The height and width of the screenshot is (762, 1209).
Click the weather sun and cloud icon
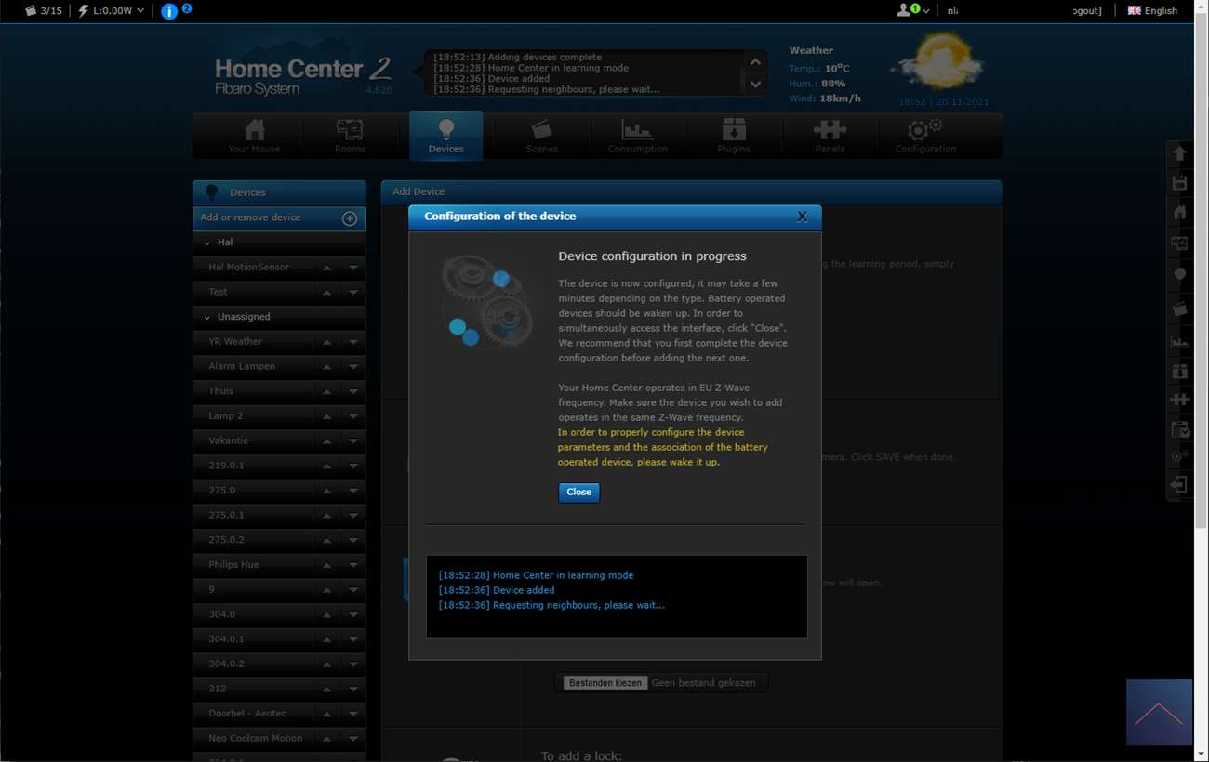coord(937,61)
